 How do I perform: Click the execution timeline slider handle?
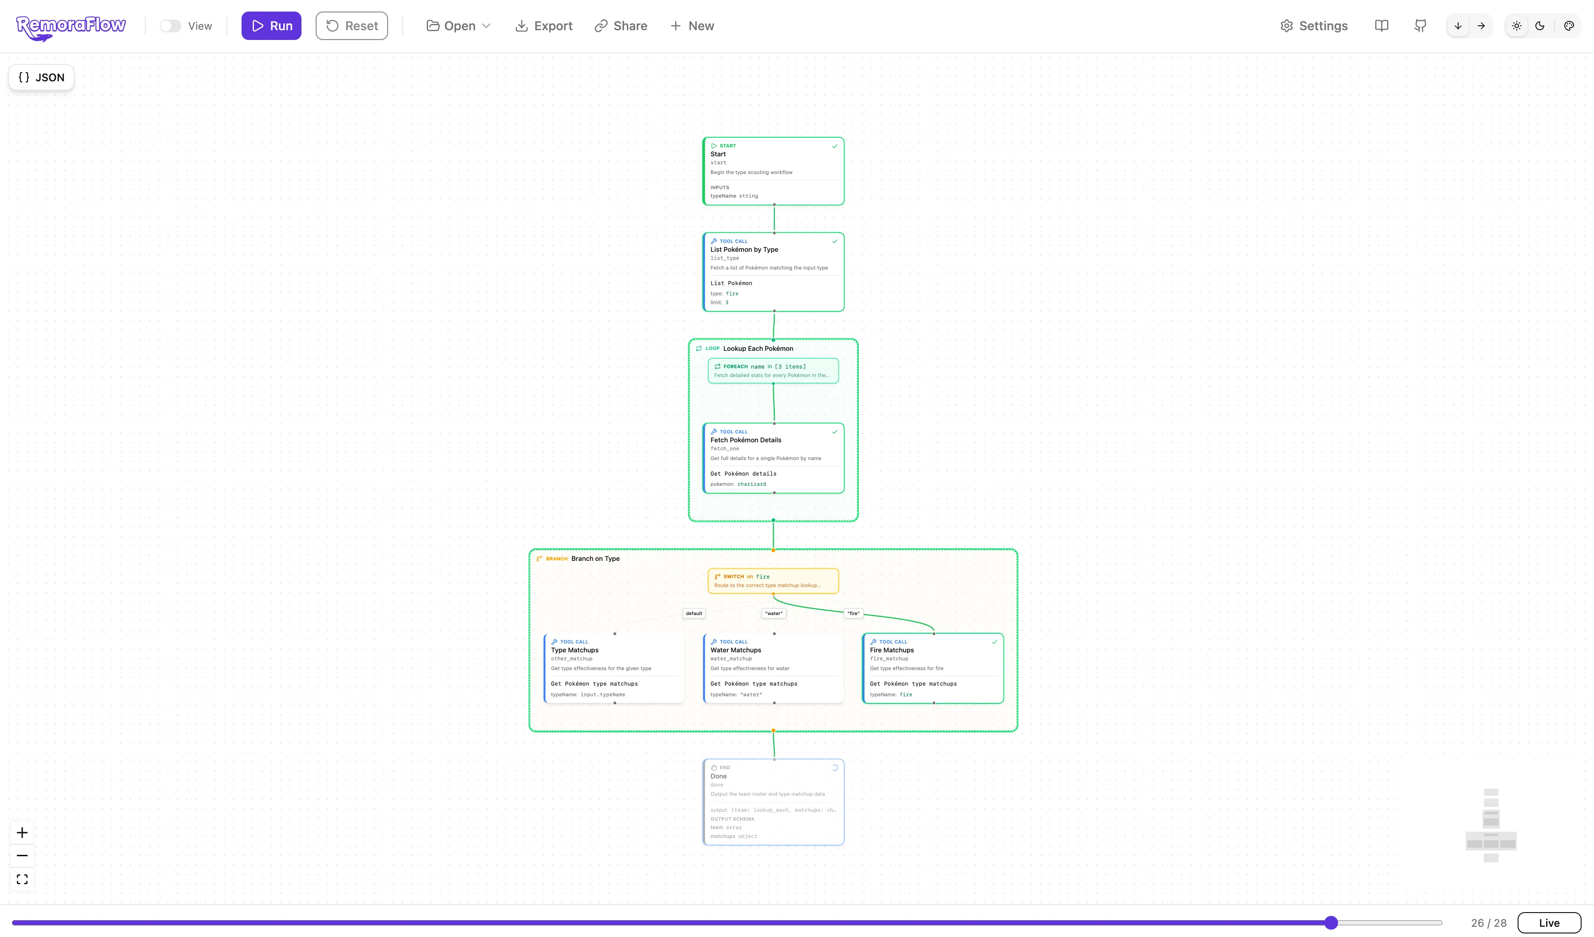tap(1332, 923)
